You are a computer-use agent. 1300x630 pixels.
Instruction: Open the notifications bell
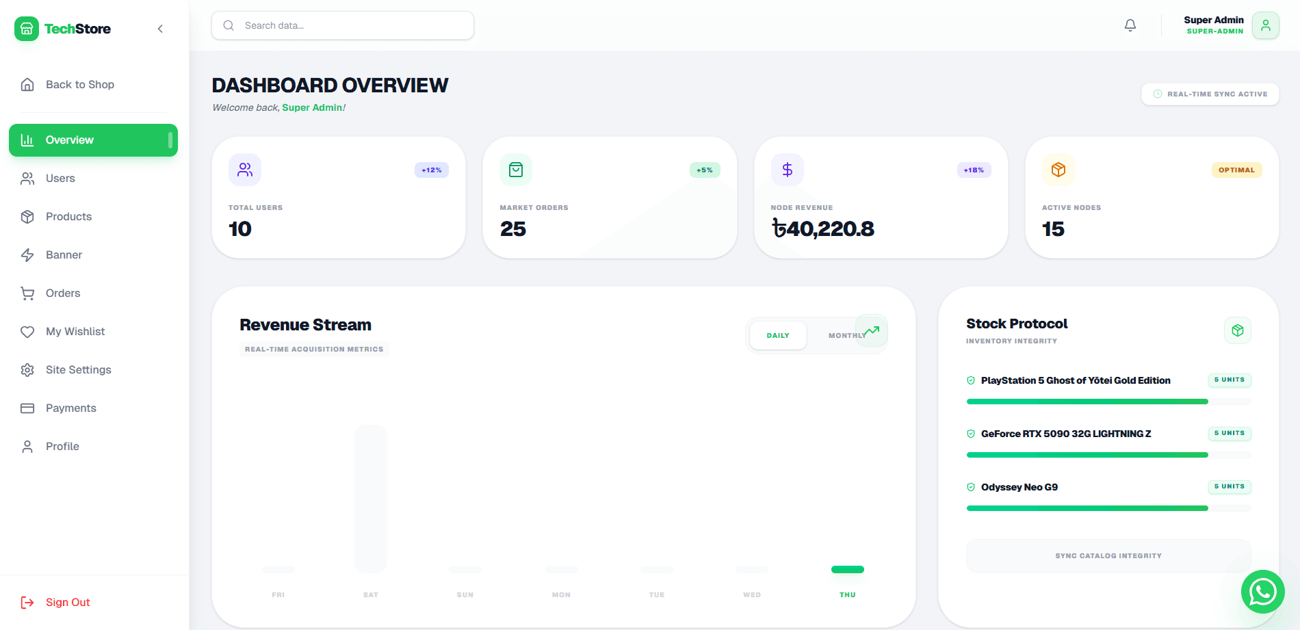coord(1130,25)
